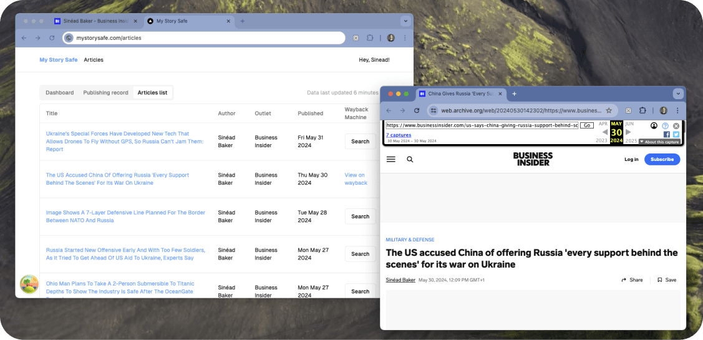
Task: Open The US Accused China article link
Action: [x=117, y=179]
